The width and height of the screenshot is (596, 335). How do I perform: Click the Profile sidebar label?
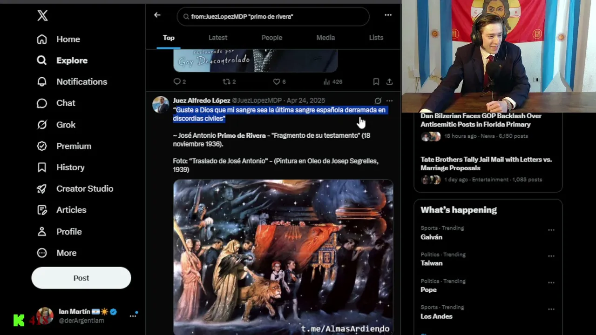[69, 232]
